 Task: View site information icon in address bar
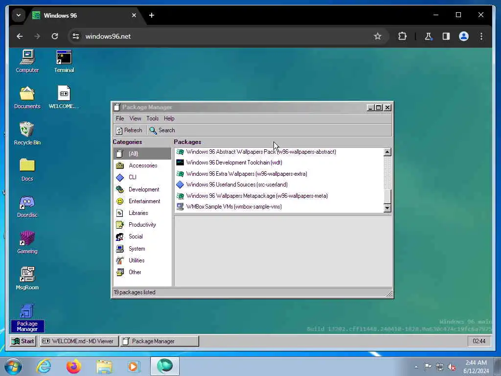76,36
